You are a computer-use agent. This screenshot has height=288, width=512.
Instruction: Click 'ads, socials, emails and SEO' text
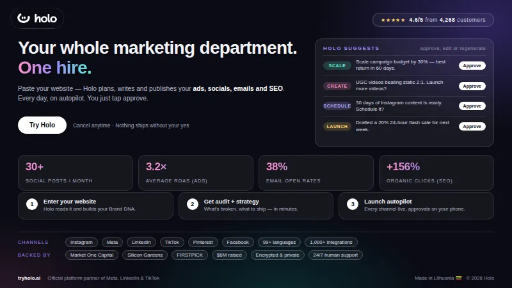[x=237, y=88]
